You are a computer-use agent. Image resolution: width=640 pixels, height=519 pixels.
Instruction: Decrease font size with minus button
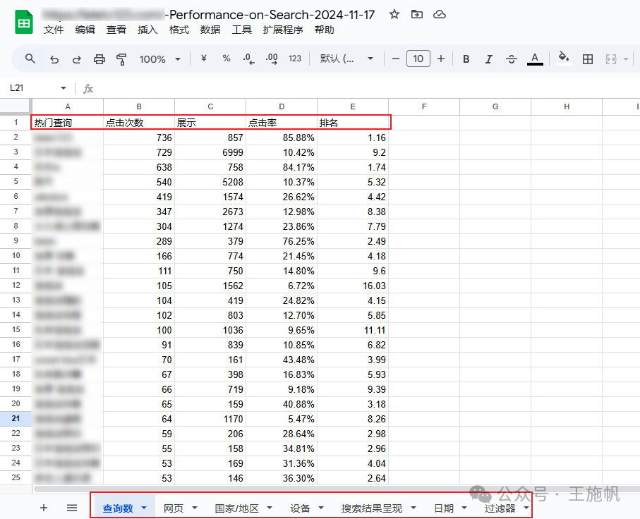pyautogui.click(x=396, y=59)
